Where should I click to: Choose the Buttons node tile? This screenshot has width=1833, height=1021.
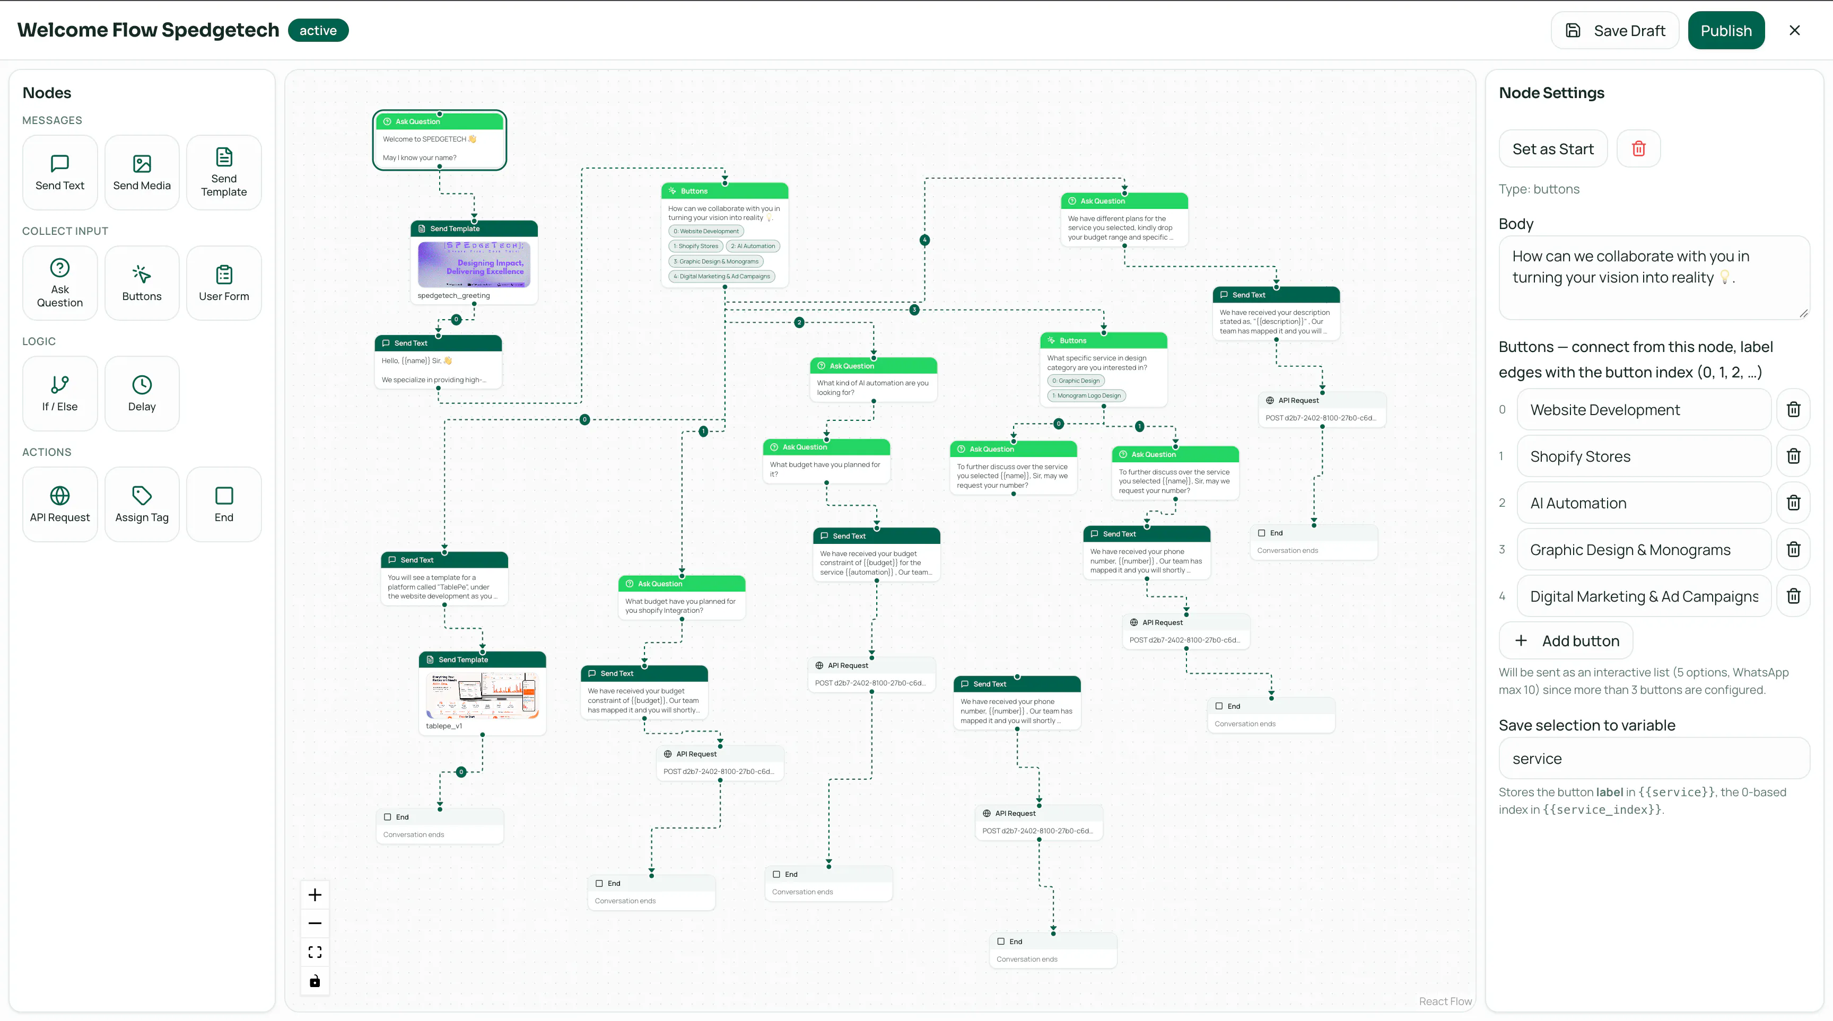click(x=142, y=283)
